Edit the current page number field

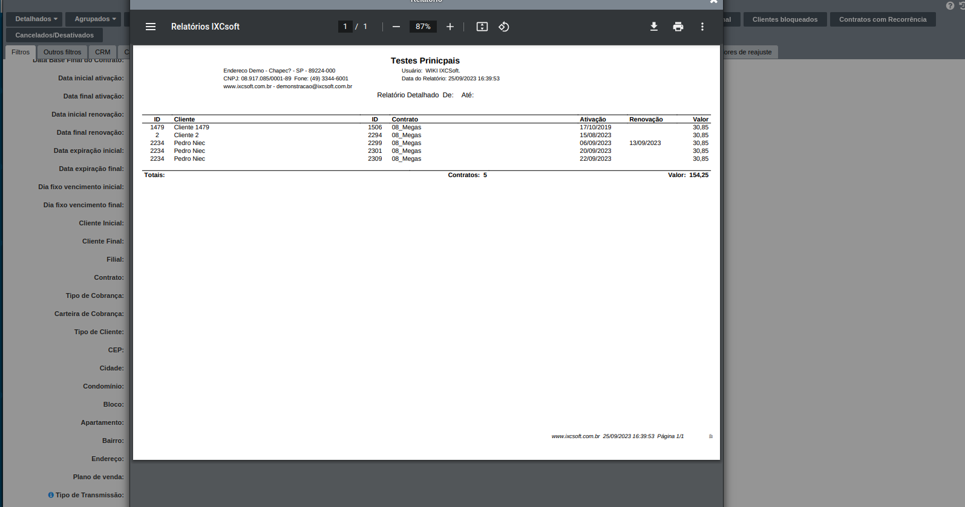click(345, 27)
